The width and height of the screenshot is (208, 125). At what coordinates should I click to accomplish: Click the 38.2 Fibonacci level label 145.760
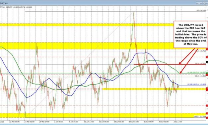[200, 51]
